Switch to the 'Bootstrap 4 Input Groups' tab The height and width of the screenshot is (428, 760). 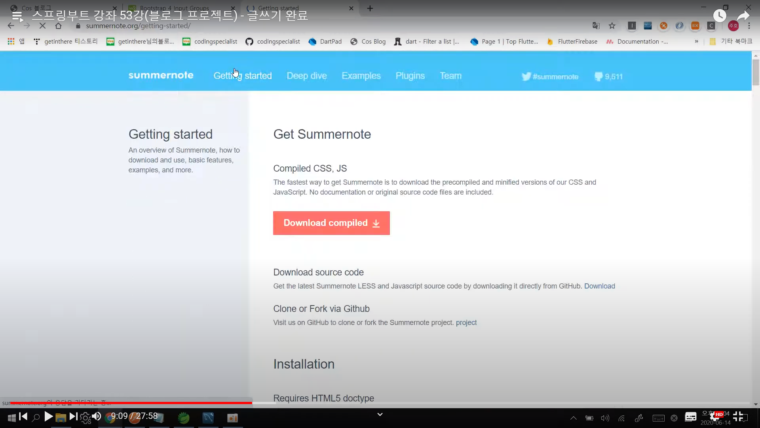pyautogui.click(x=174, y=8)
